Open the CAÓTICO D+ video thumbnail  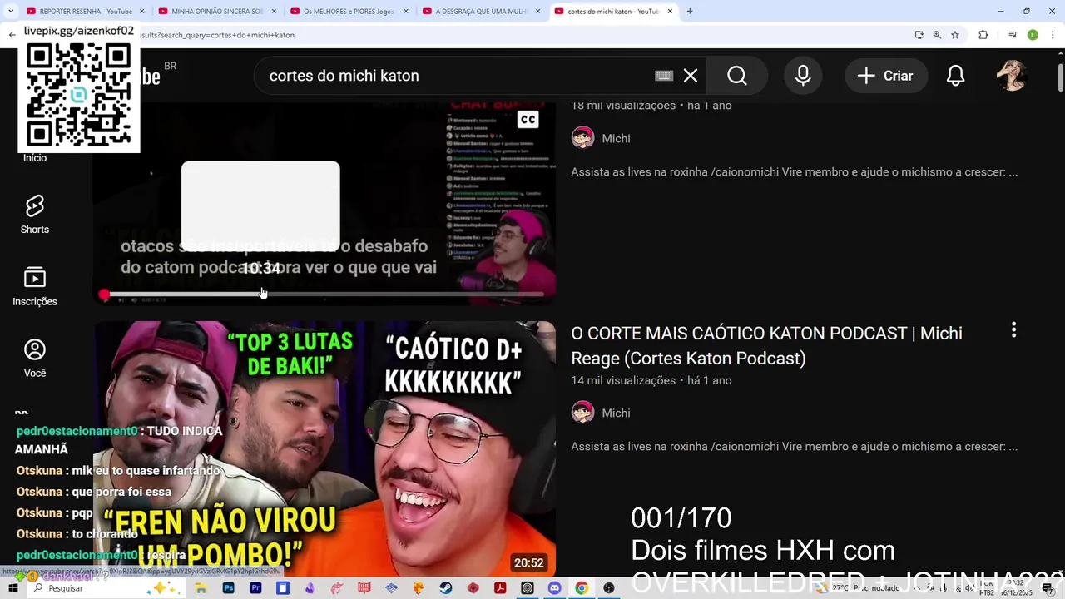pyautogui.click(x=324, y=449)
